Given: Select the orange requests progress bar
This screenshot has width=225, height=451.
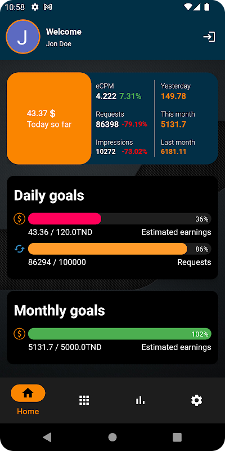Looking at the screenshot, I should pyautogui.click(x=107, y=249).
